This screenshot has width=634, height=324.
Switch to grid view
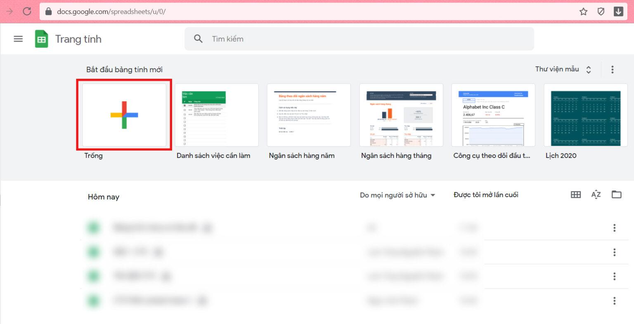[576, 195]
